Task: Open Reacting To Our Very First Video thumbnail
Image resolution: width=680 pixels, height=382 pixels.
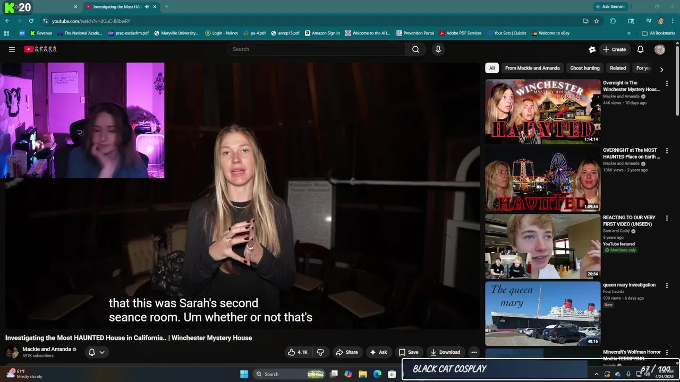Action: click(542, 246)
